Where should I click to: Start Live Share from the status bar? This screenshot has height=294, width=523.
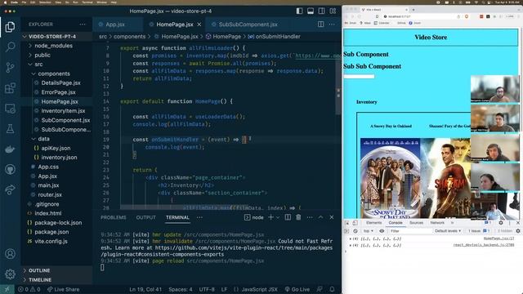point(64,289)
